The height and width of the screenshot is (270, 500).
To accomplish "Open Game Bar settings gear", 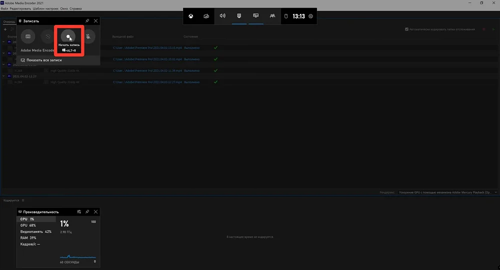I will tap(311, 16).
